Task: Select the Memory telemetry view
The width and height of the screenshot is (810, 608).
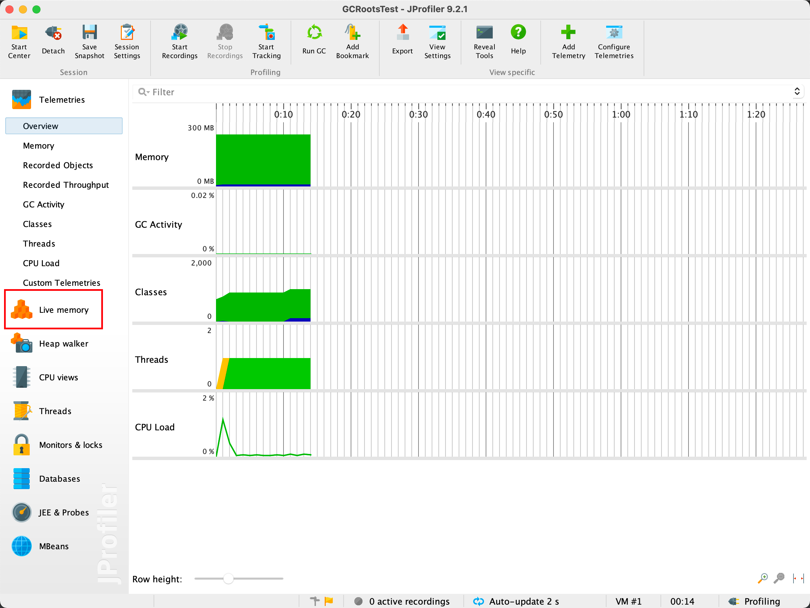Action: pos(38,146)
